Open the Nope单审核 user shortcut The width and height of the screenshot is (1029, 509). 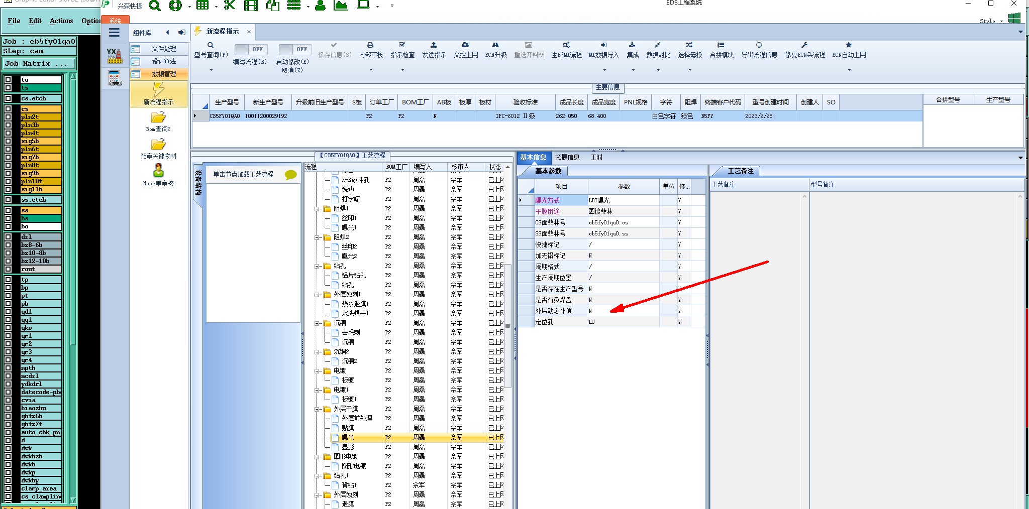click(158, 175)
